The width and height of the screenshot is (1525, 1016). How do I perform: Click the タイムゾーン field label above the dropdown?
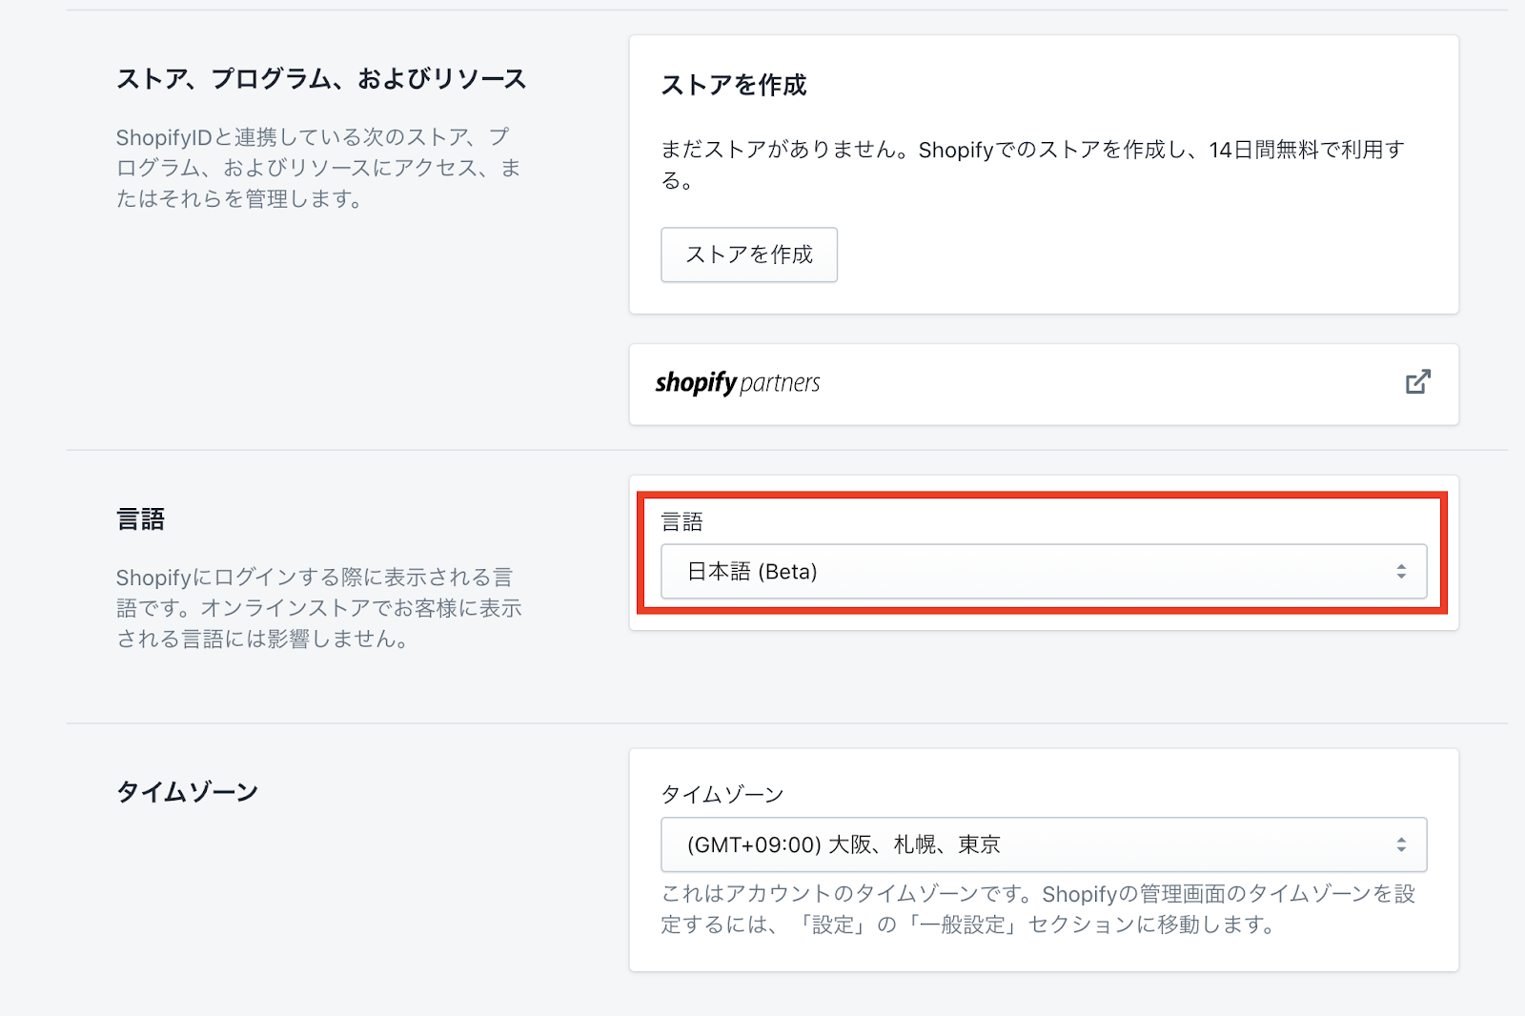(x=722, y=795)
